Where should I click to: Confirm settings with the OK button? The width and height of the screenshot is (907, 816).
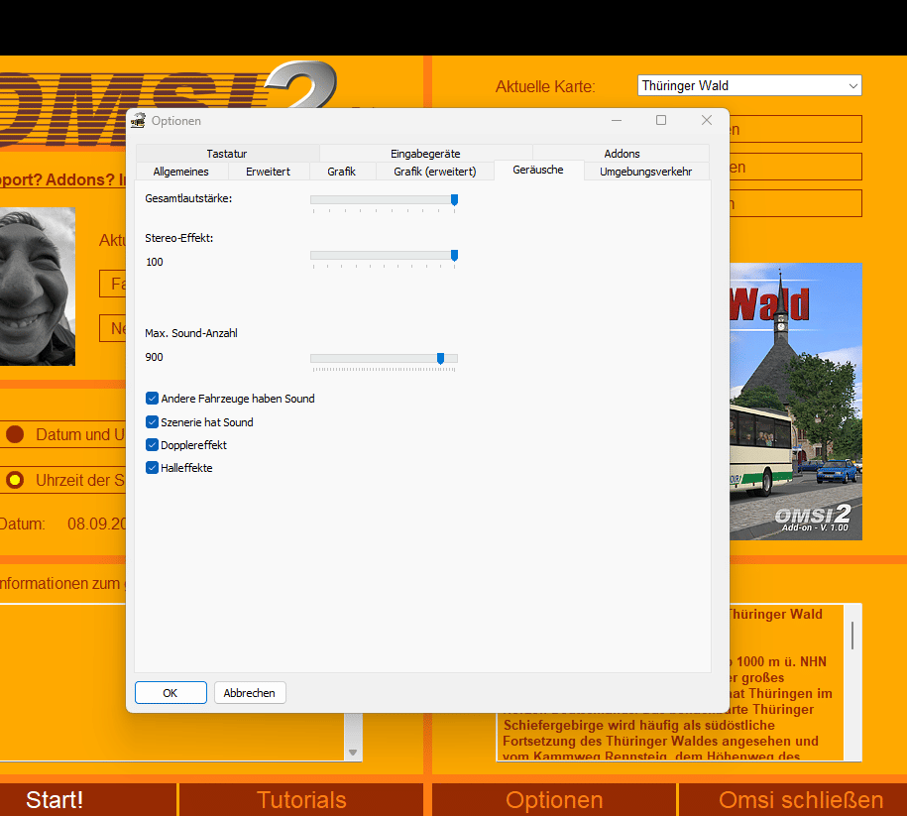point(170,693)
